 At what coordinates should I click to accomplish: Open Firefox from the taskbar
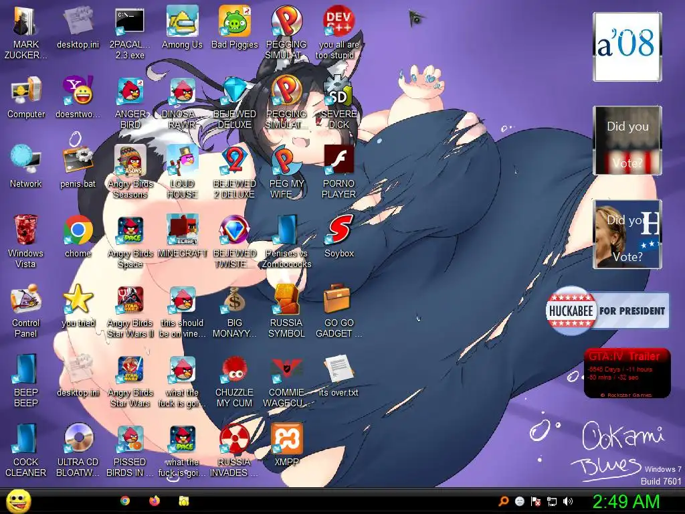pyautogui.click(x=155, y=501)
